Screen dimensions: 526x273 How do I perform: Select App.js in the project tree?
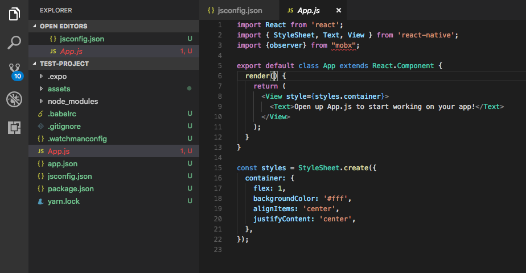[114, 151]
